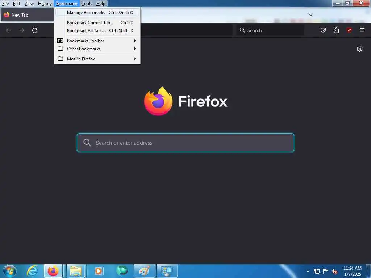Click the Firefox wordmark text
Screen dimensions: 371x278
[203, 101]
